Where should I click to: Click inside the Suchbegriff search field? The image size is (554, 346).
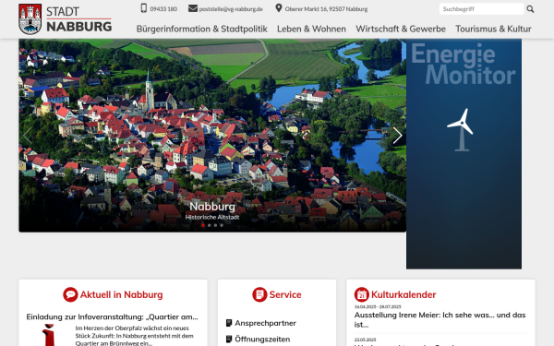click(x=481, y=9)
